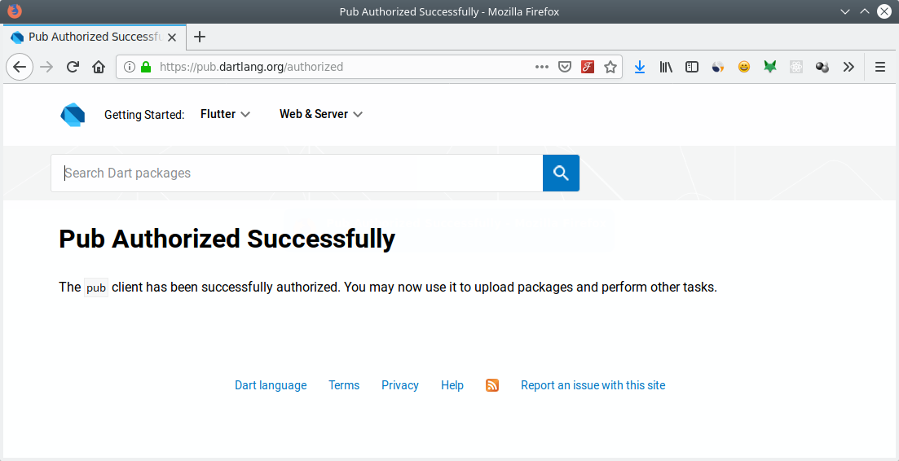This screenshot has width=899, height=461.
Task: Follow the Dart language footer link
Action: 271,385
